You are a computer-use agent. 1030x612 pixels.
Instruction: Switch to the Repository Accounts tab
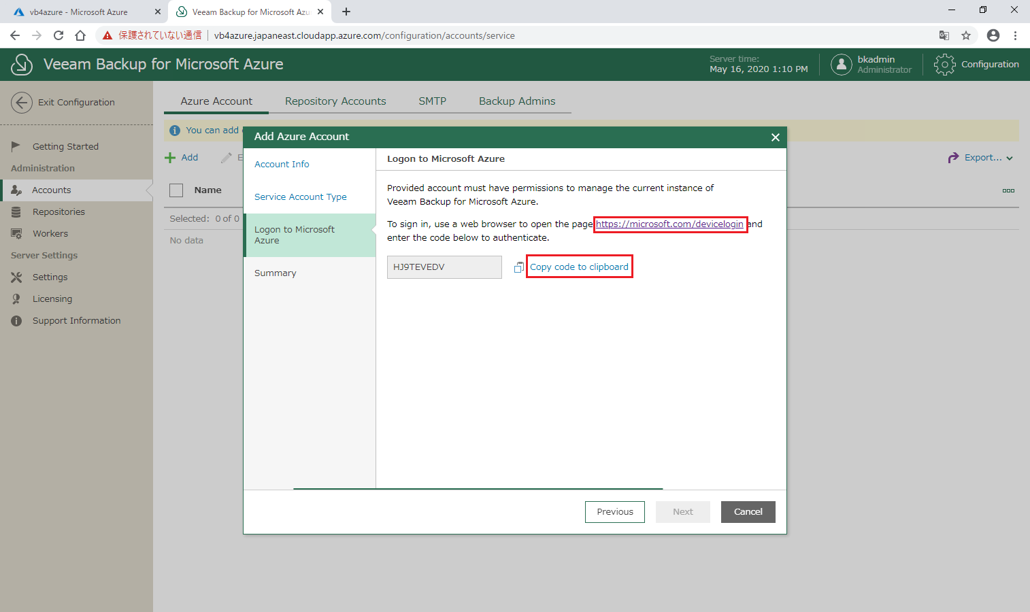[x=335, y=101]
